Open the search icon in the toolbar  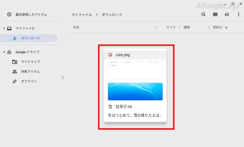click(x=203, y=14)
